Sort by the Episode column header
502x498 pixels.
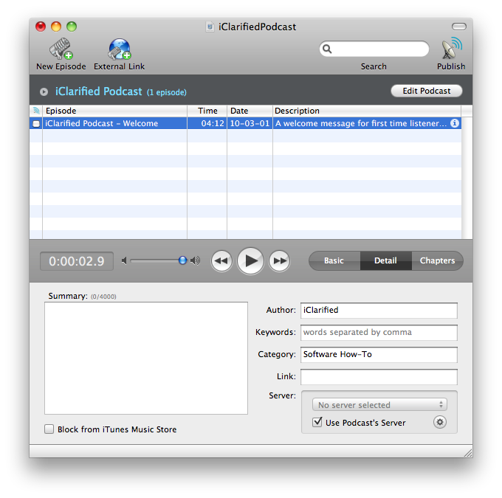point(114,111)
